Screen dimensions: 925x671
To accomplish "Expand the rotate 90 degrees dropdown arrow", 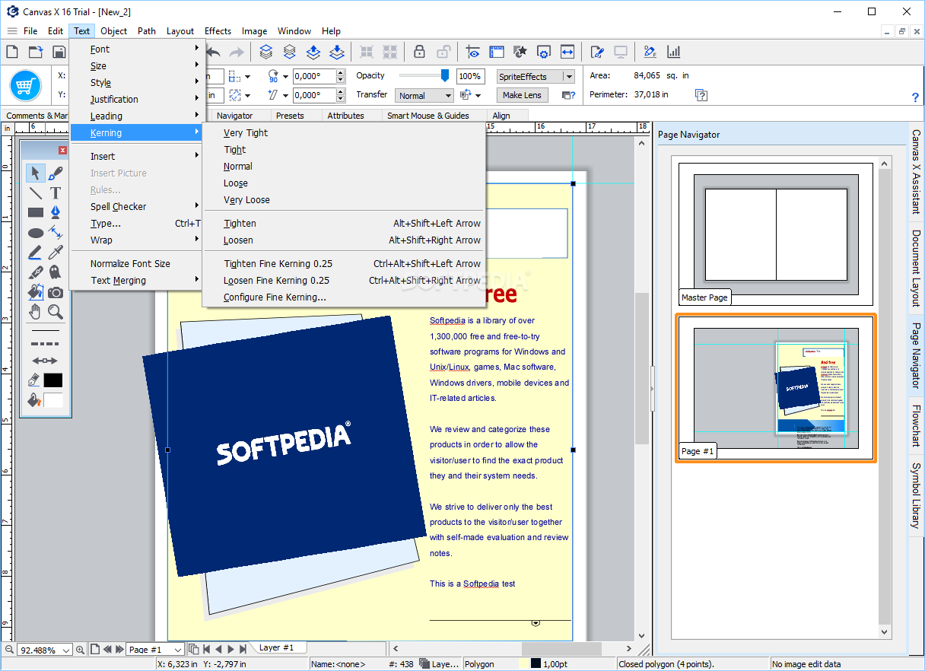I will (286, 76).
